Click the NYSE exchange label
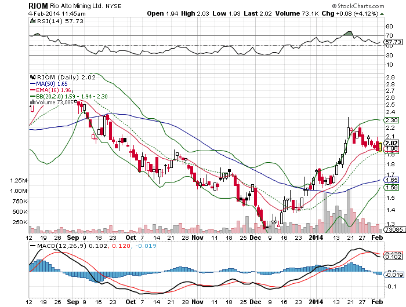 point(114,6)
